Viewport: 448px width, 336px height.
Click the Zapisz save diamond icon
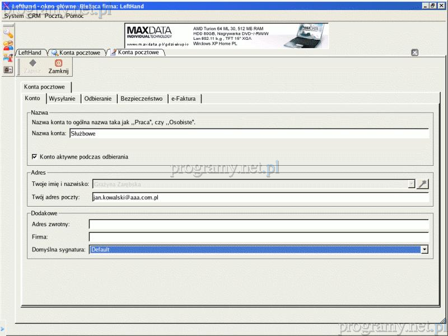[32, 63]
